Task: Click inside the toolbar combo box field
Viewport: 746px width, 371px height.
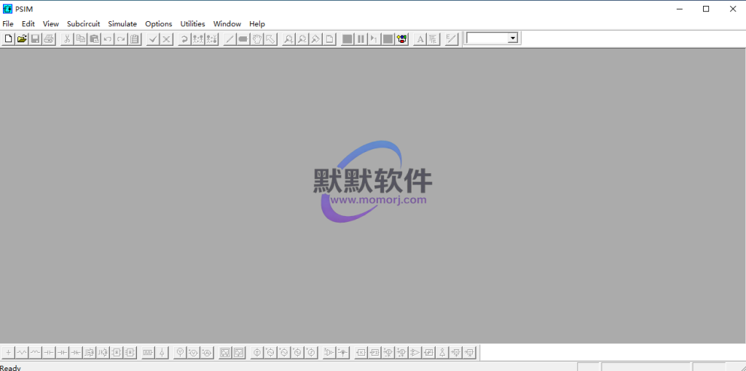Action: click(487, 39)
